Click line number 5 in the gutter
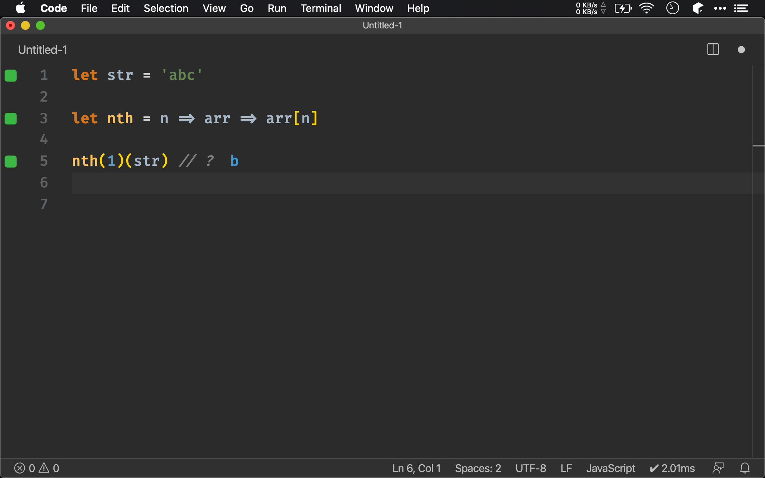 click(44, 161)
